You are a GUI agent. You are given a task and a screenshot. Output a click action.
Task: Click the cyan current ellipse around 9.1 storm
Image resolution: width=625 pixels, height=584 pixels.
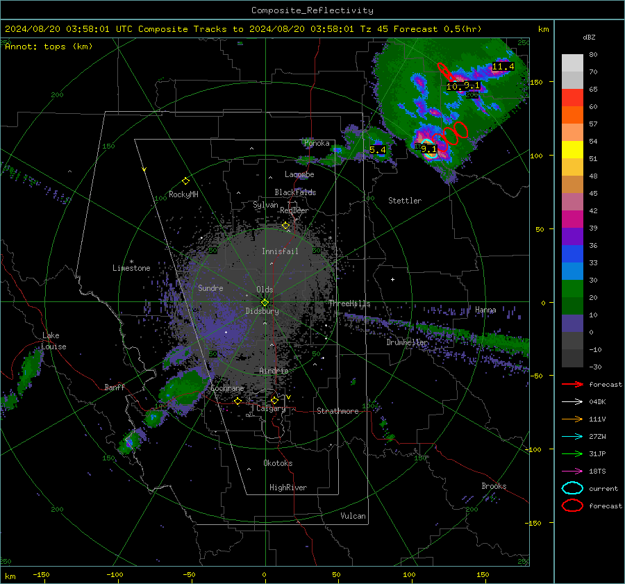pyautogui.click(x=428, y=149)
